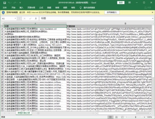Click the horizontal scrollbar right arrow
Screen dimensions: 155x119
pos(150,113)
